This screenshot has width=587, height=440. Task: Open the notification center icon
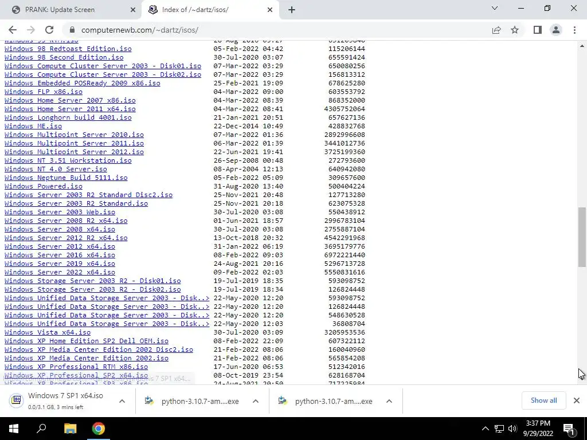[x=568, y=429]
